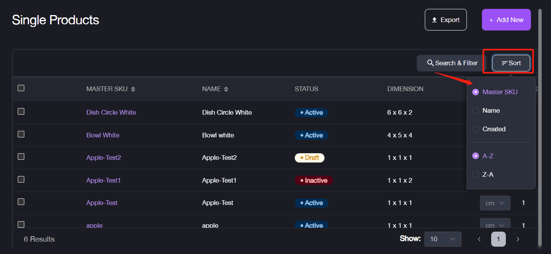Go to next page arrow
This screenshot has width=551, height=254.
(518, 239)
